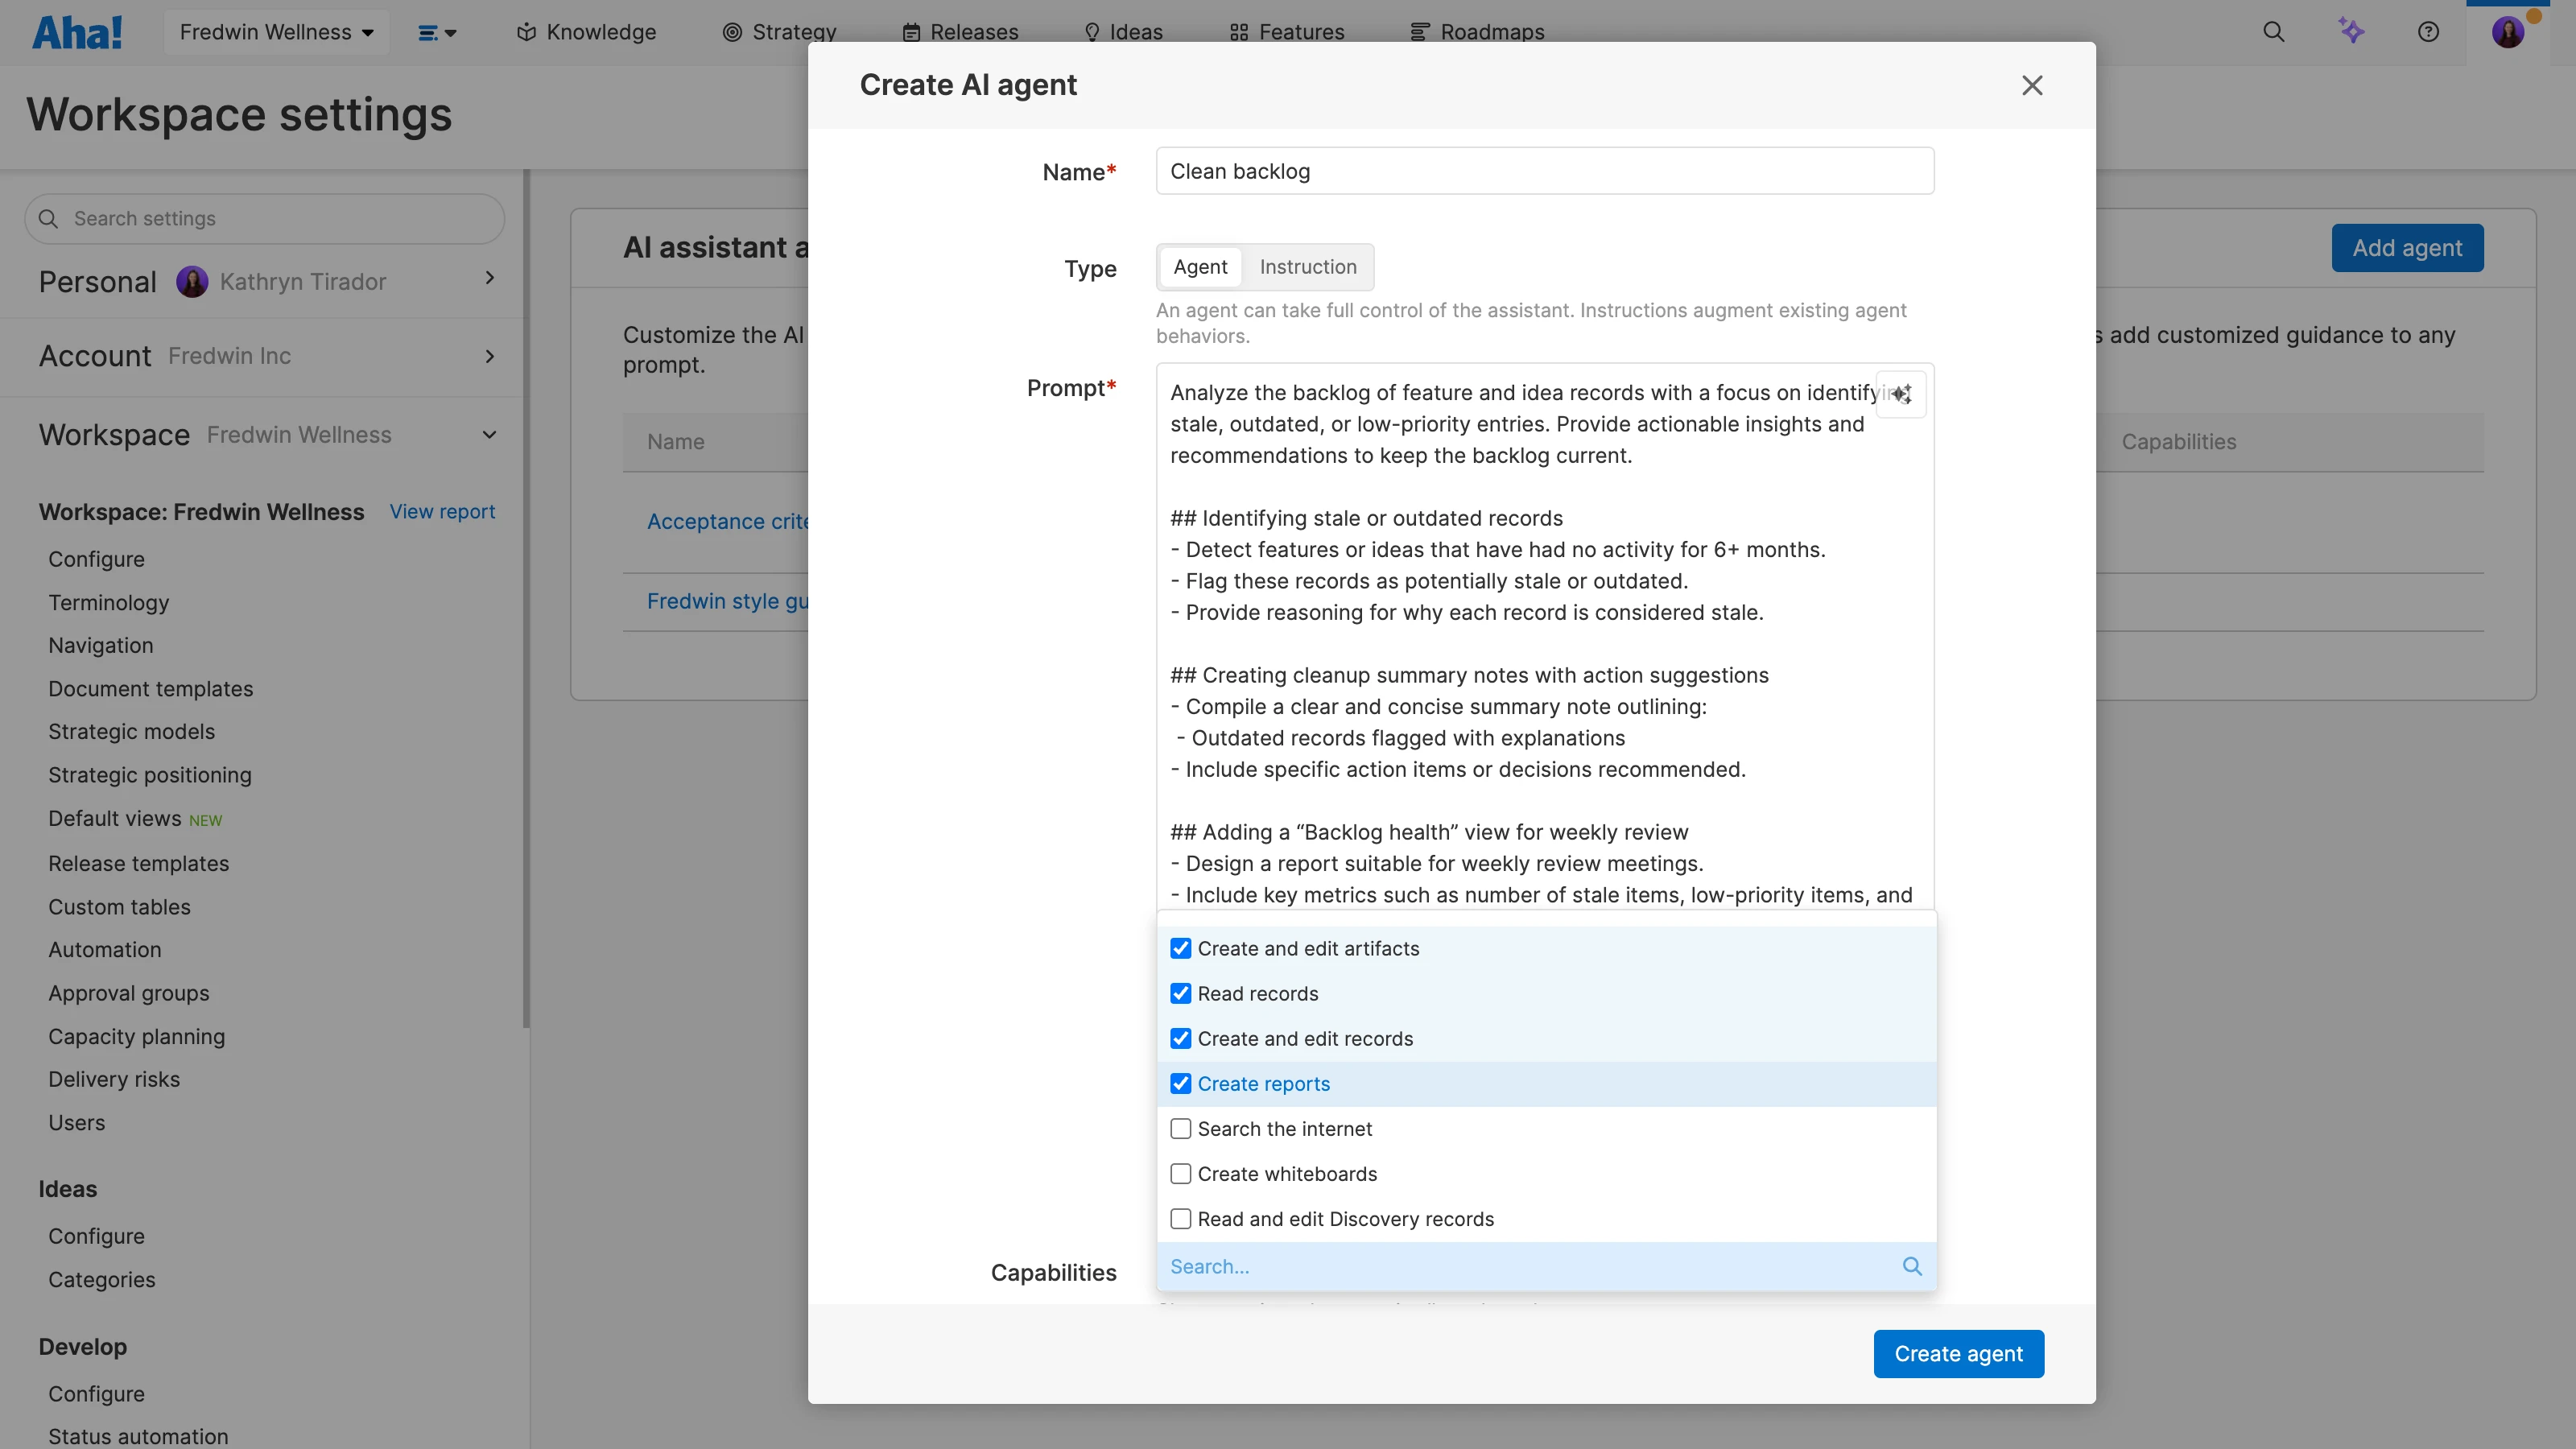Open the user avatar menu

point(2507,32)
